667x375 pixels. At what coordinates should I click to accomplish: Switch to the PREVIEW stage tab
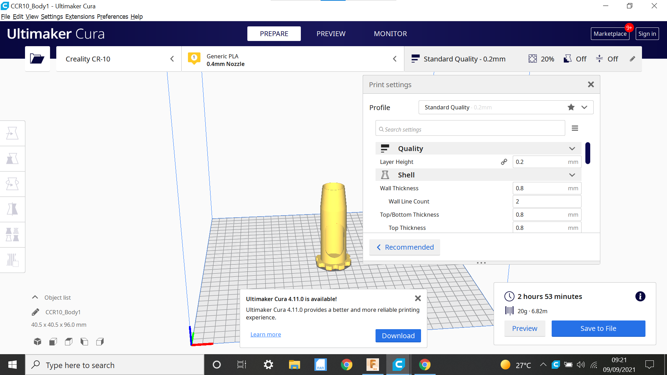tap(331, 34)
